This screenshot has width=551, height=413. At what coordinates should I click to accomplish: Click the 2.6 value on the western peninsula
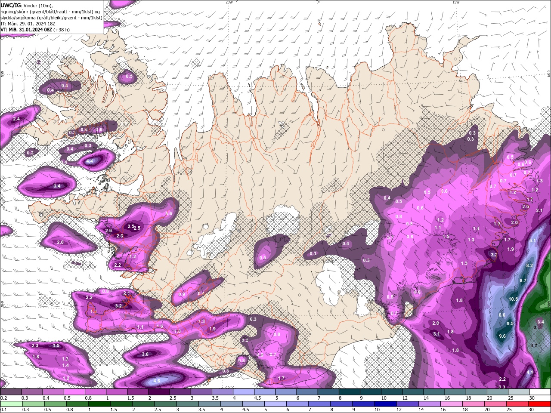click(x=120, y=236)
